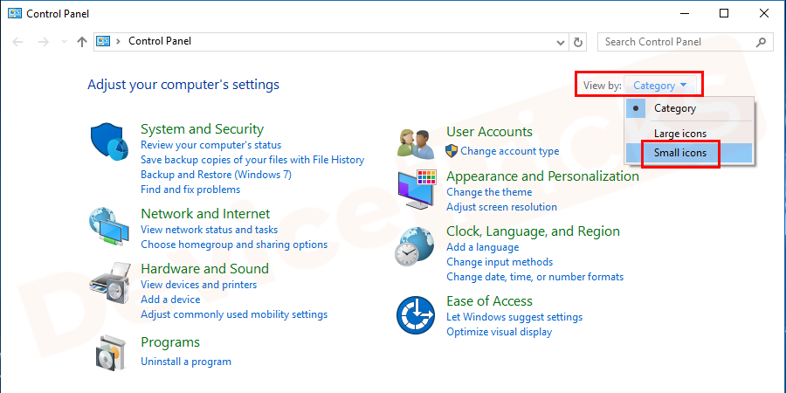786x393 pixels.
Task: Open the User Accounts heading
Action: [x=489, y=132]
